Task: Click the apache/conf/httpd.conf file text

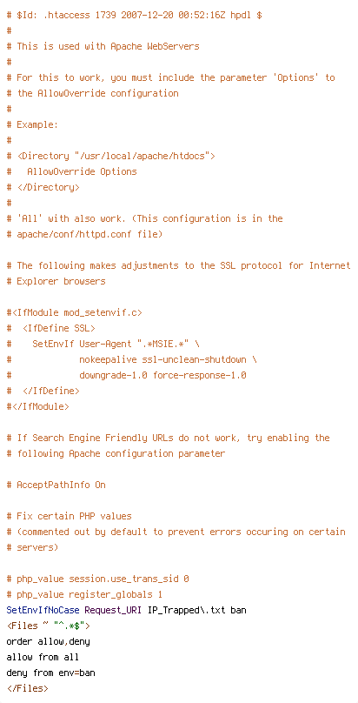Action: 84,234
